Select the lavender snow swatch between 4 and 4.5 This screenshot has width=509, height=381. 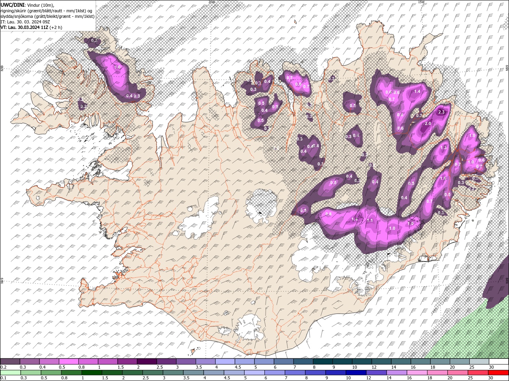coord(225,362)
